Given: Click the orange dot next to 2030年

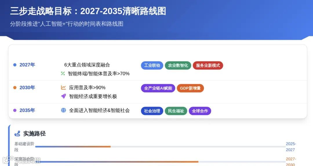Looking at the screenshot, I should [x=15, y=87].
